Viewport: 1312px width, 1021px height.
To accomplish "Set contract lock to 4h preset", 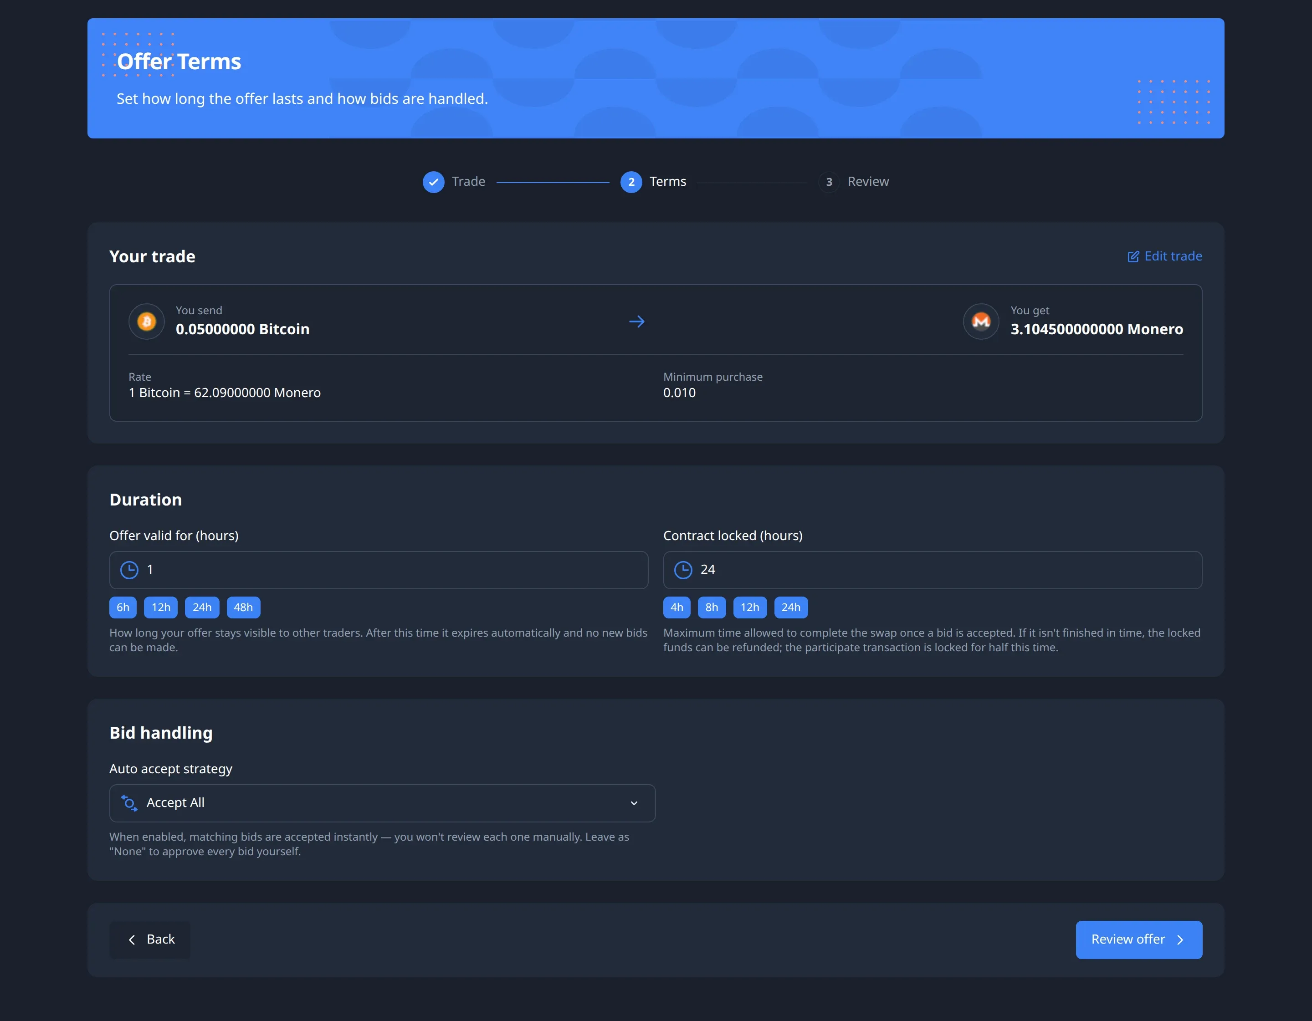I will point(677,607).
